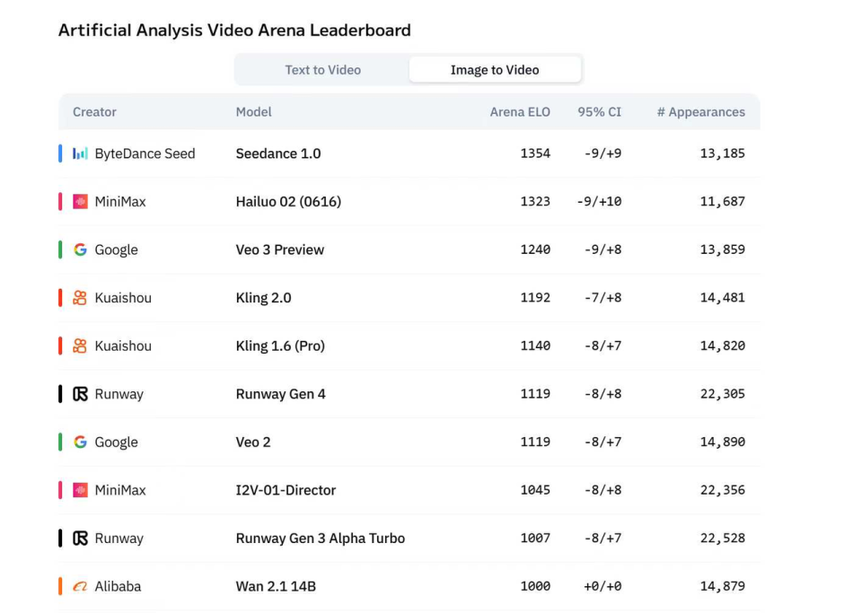
Task: Click the # Appearances column header
Action: tap(701, 112)
